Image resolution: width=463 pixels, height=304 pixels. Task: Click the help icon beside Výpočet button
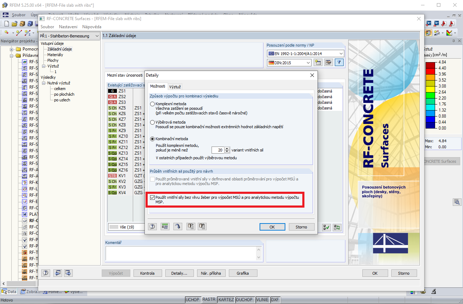pyautogui.click(x=46, y=273)
